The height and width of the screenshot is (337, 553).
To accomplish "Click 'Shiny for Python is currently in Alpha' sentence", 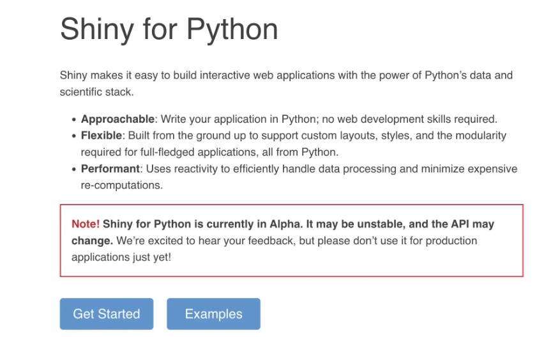I will coord(202,224).
